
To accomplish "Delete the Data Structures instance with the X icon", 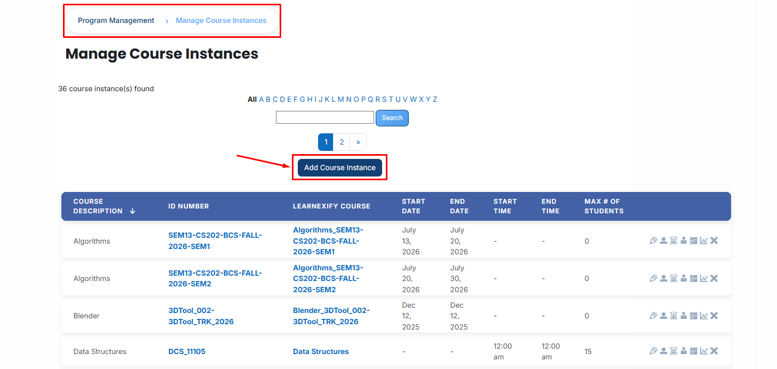I will click(714, 351).
